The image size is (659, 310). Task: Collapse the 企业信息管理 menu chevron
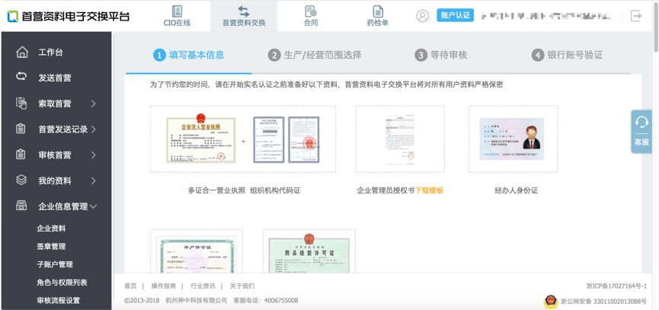click(94, 206)
